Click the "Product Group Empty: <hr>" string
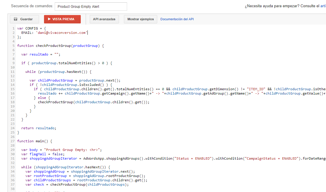326x192 pixels. (72, 150)
